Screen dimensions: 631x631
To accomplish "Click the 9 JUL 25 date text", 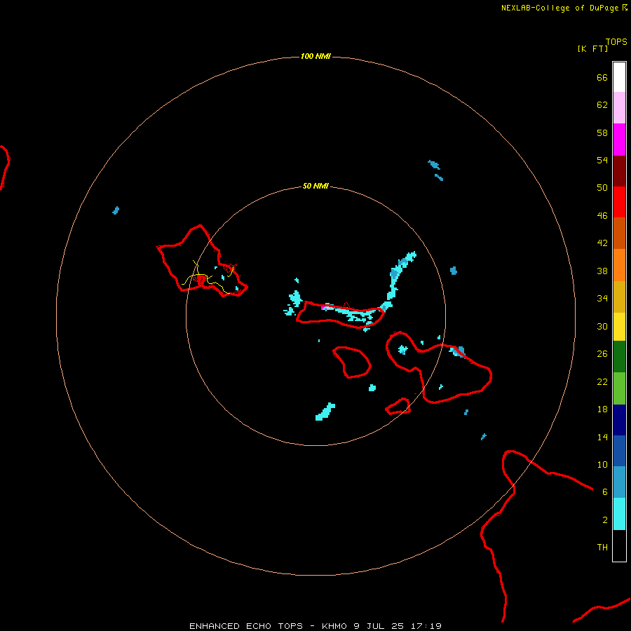I will tap(379, 626).
